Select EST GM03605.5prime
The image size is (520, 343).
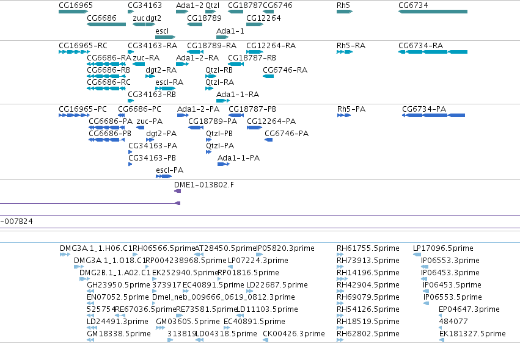(188, 322)
